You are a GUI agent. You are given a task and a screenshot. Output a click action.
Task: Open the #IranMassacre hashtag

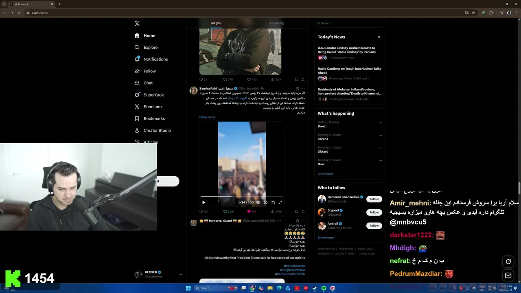pos(294,266)
